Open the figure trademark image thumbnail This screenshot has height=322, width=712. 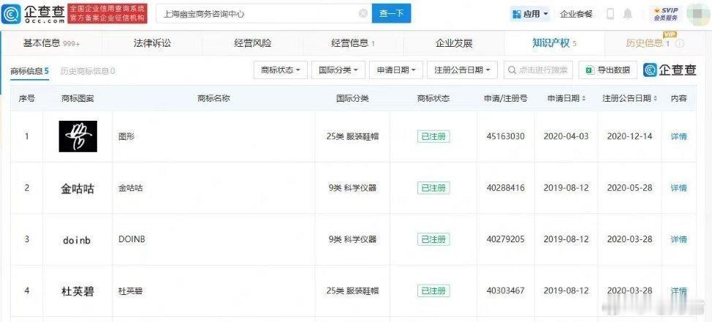pos(77,136)
